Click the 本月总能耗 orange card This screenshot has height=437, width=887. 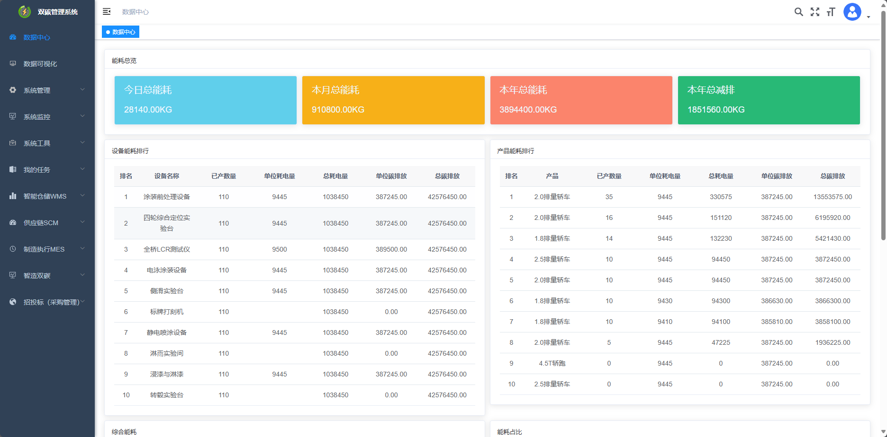(x=393, y=100)
